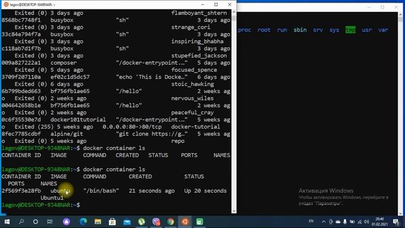Click the name docker-tutorial
405x228 pixels.
[196, 127]
